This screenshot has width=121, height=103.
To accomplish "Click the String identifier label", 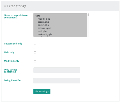I will pyautogui.click(x=13, y=80).
